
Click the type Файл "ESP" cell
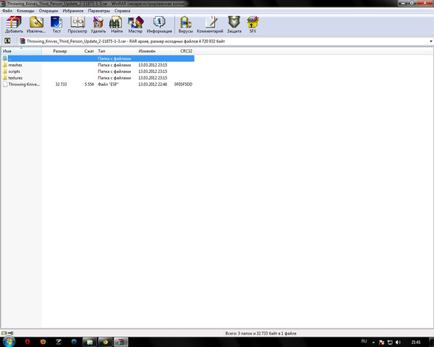(109, 84)
